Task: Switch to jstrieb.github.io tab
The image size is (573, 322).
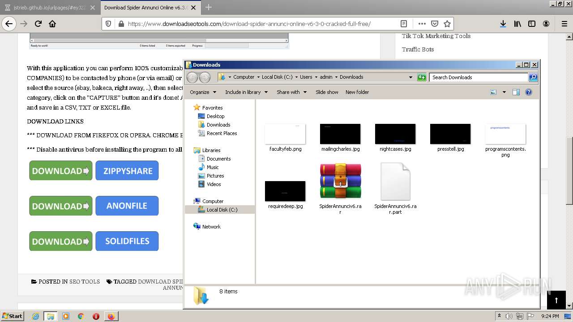Action: (49, 8)
